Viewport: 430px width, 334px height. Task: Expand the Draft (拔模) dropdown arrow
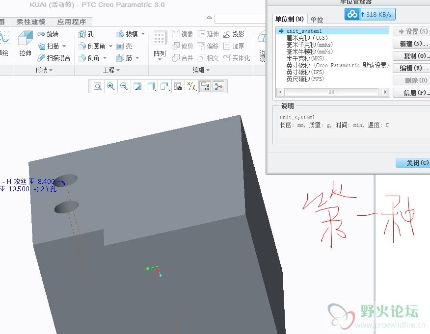click(143, 34)
